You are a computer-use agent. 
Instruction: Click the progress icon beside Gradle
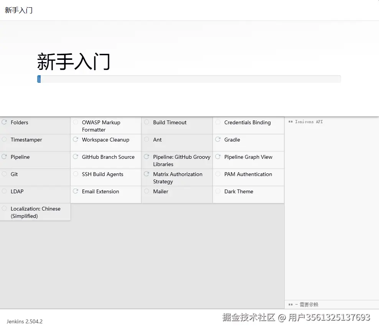(218, 140)
